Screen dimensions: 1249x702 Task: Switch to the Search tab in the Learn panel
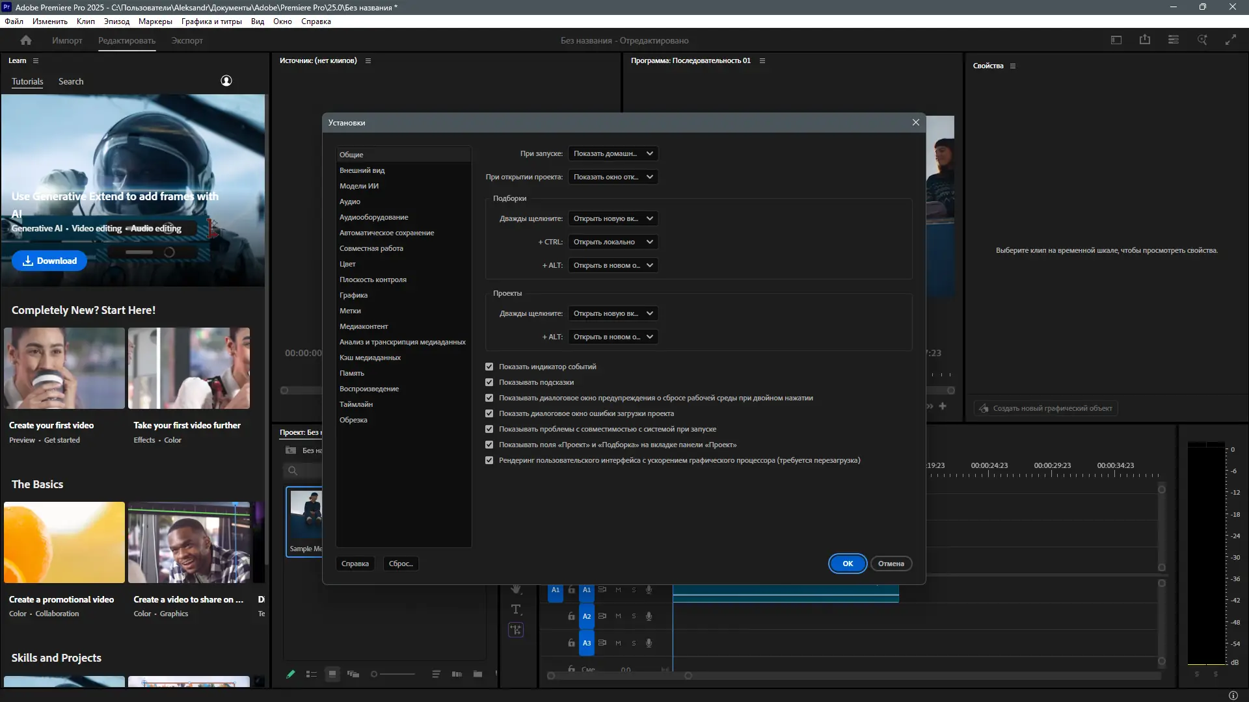pyautogui.click(x=70, y=81)
